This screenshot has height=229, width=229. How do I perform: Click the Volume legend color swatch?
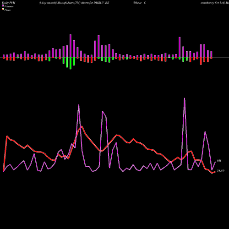3,5
